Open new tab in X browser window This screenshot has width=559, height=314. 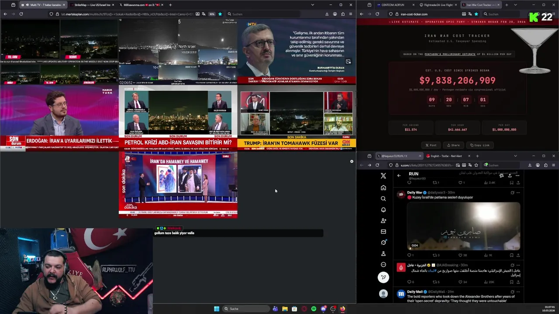tap(477, 156)
